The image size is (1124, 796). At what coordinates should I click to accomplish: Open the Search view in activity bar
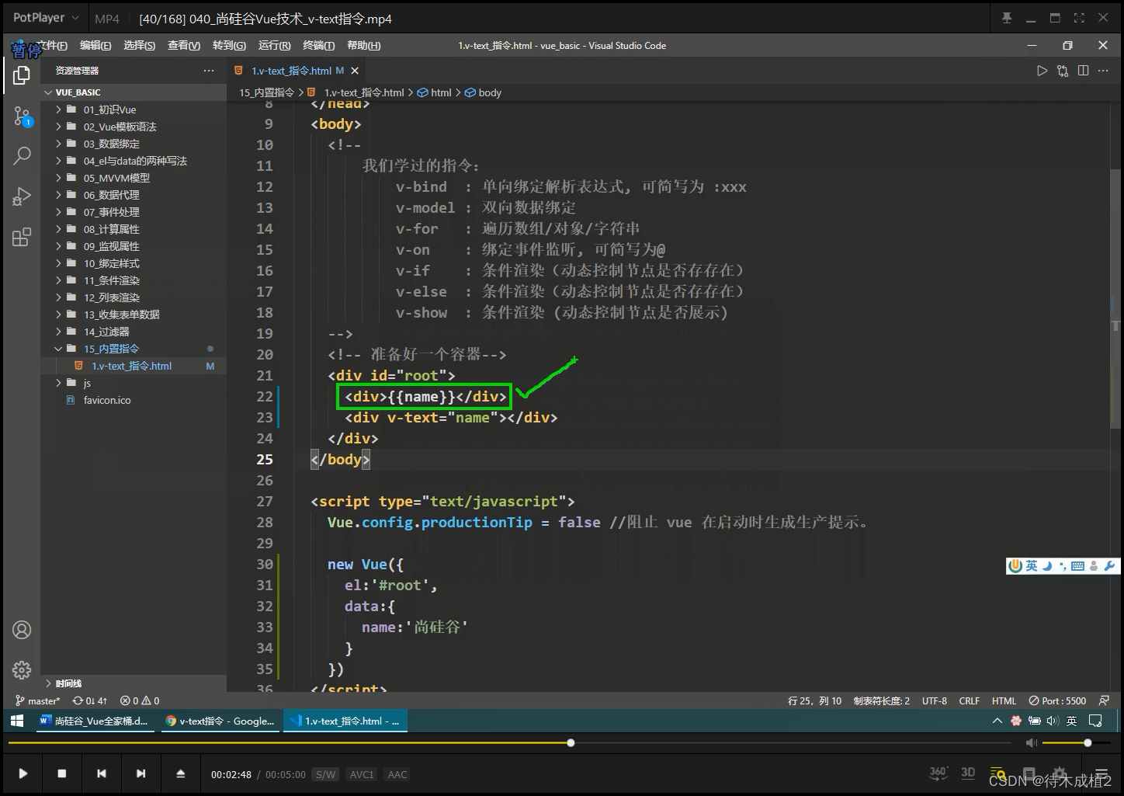point(22,155)
